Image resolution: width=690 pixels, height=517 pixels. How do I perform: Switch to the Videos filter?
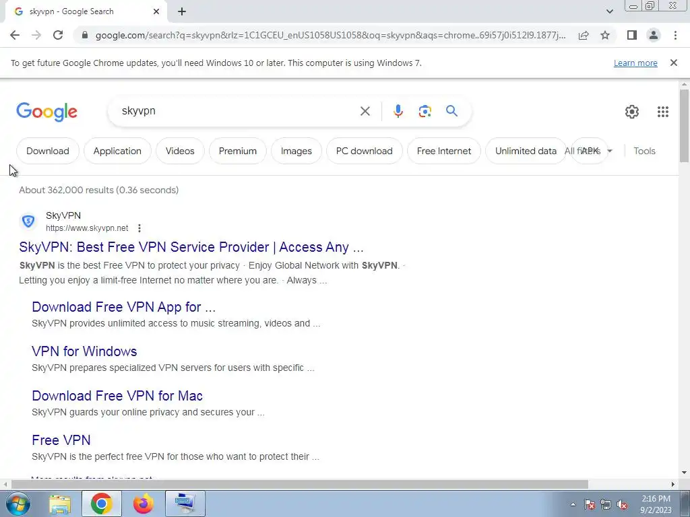180,151
